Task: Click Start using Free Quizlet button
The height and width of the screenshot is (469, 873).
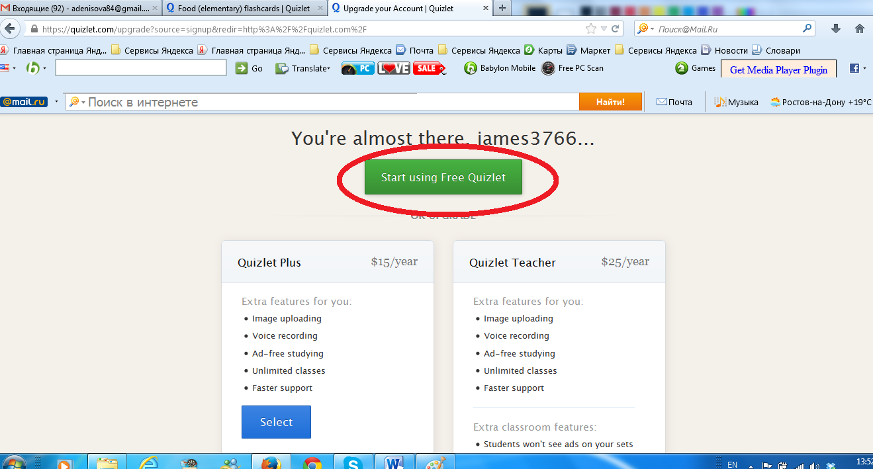Action: point(443,177)
